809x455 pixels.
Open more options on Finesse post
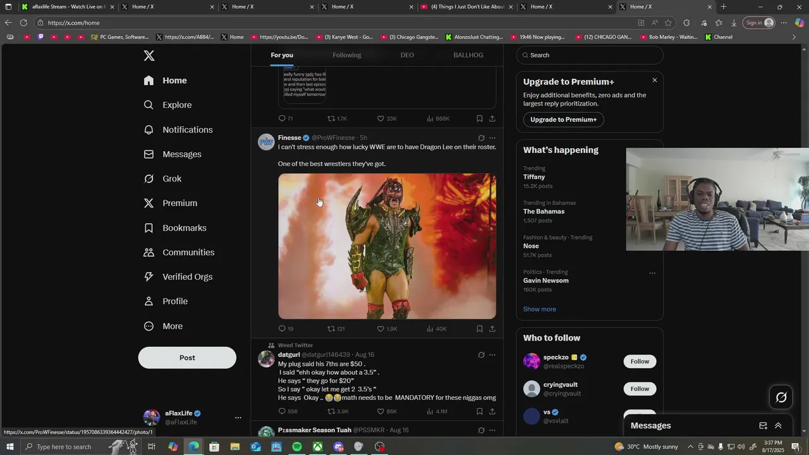coord(492,138)
